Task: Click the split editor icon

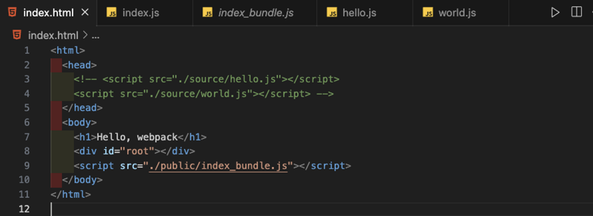Action: [x=576, y=12]
